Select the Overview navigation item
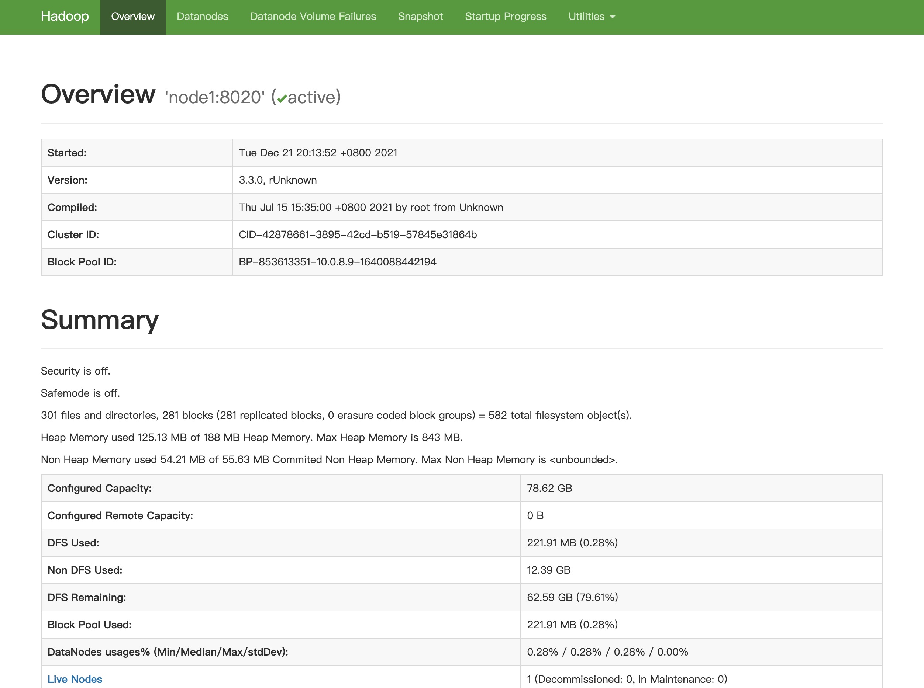924x688 pixels. click(132, 17)
